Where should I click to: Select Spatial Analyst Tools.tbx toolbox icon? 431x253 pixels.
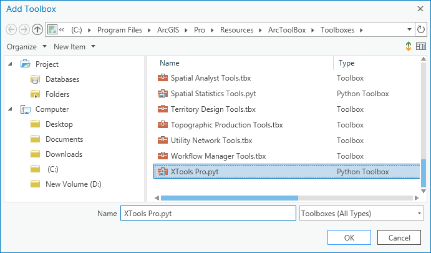tap(163, 78)
